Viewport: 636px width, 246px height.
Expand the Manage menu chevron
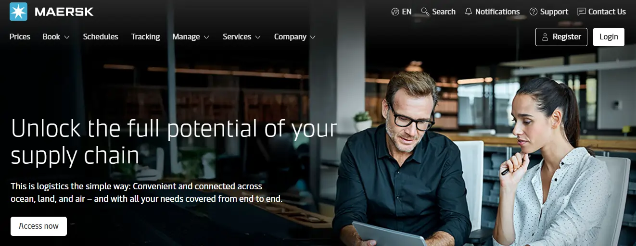point(206,37)
